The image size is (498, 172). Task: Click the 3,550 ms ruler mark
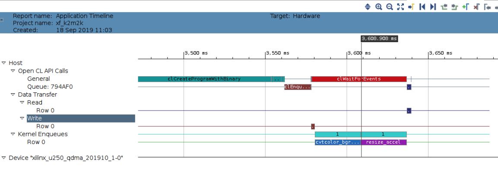click(278, 53)
